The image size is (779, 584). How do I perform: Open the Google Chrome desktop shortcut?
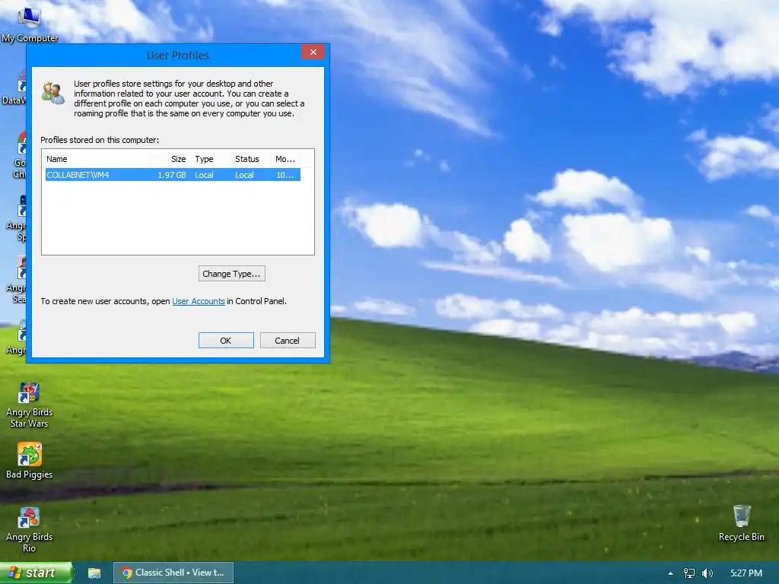(20, 154)
